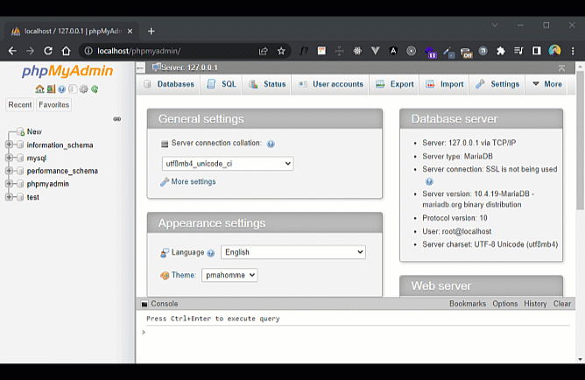This screenshot has width=585, height=380.
Task: Expand the information_schema database tree
Action: 9,144
